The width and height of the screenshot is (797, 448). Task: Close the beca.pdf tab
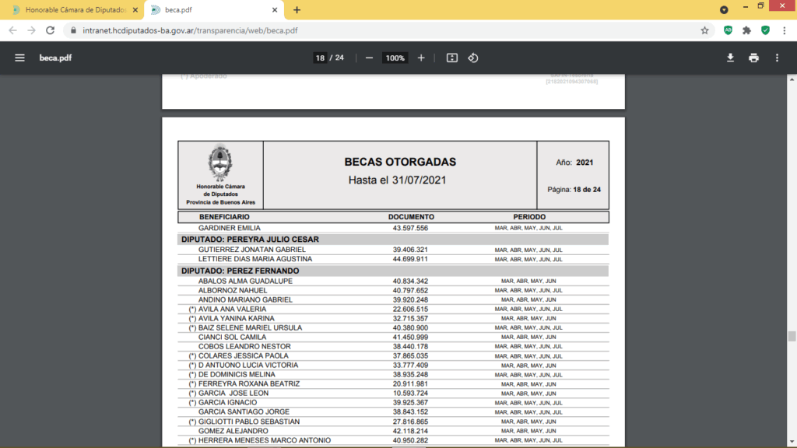[x=275, y=9]
